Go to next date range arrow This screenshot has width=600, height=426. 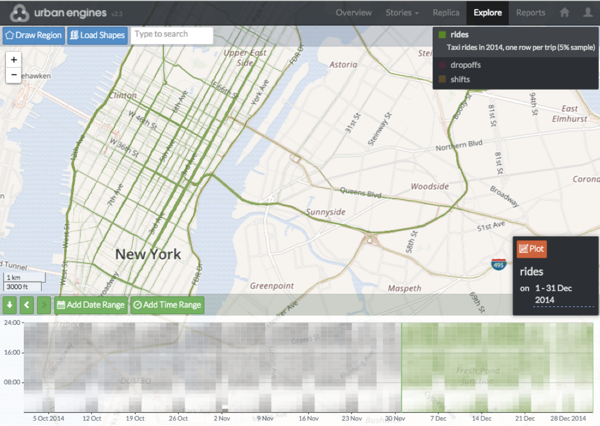[44, 305]
